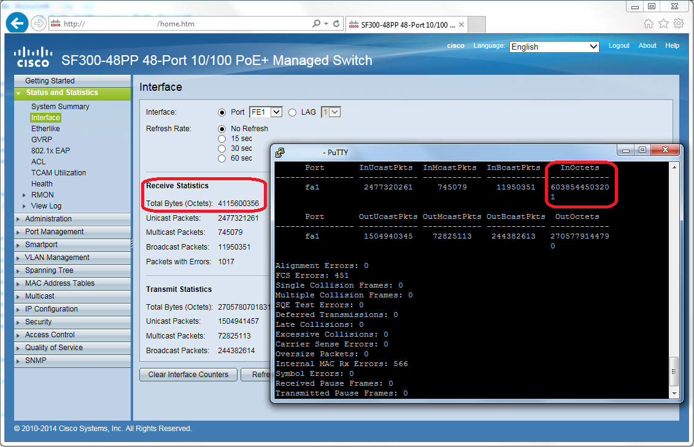Click sidebar splitter collapse handle
This screenshot has height=447, width=694.
pos(132,244)
